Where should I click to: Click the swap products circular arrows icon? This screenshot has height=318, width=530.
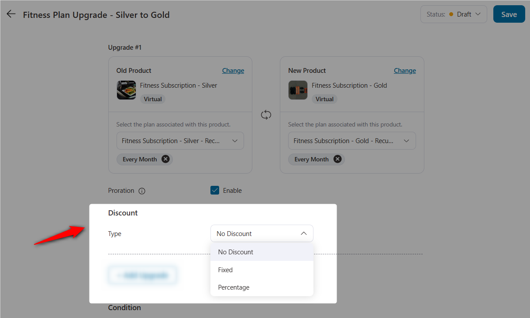[x=266, y=115]
